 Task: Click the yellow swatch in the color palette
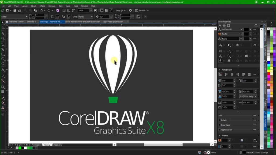pyautogui.click(x=269, y=71)
